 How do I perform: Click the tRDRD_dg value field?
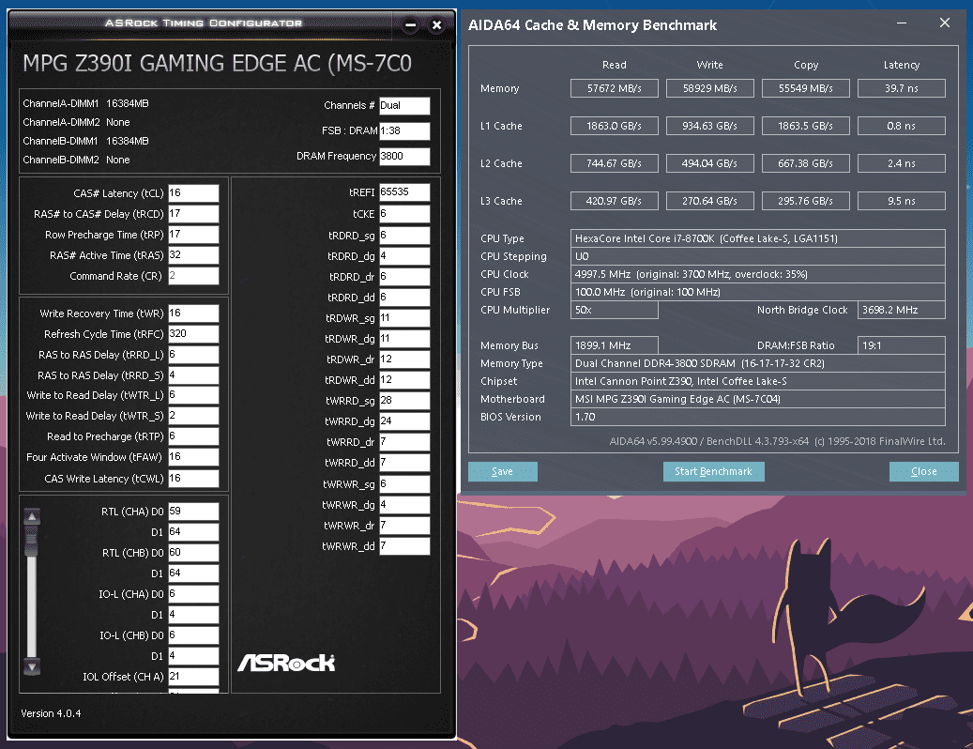tap(404, 256)
